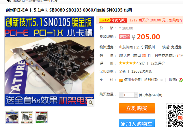183x127 pixels.
Task: Open the 32条评价 reviews link
Action: [x=158, y=63]
